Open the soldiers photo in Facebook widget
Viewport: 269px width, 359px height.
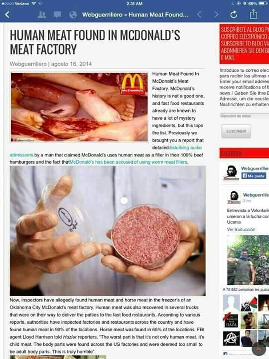pos(248,260)
